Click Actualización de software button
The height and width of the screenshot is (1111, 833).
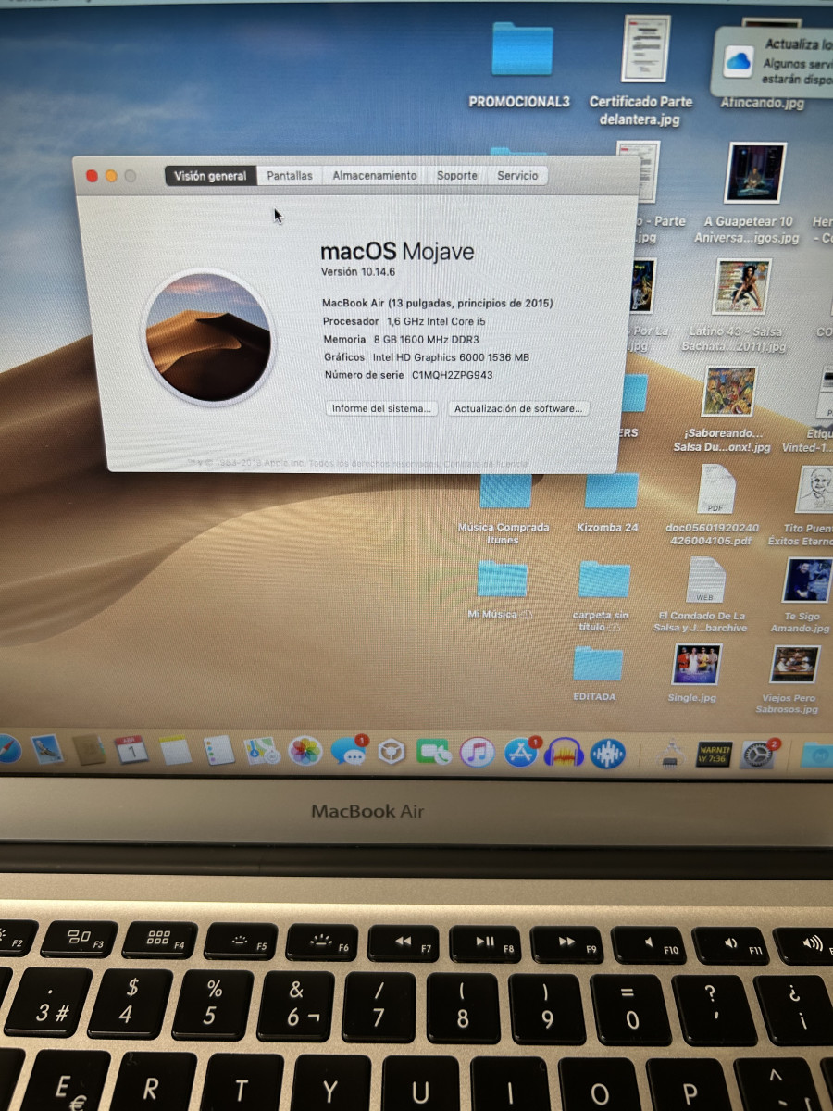point(518,408)
